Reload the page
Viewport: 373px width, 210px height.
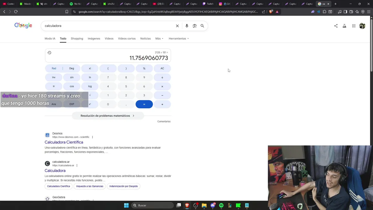pos(16,12)
